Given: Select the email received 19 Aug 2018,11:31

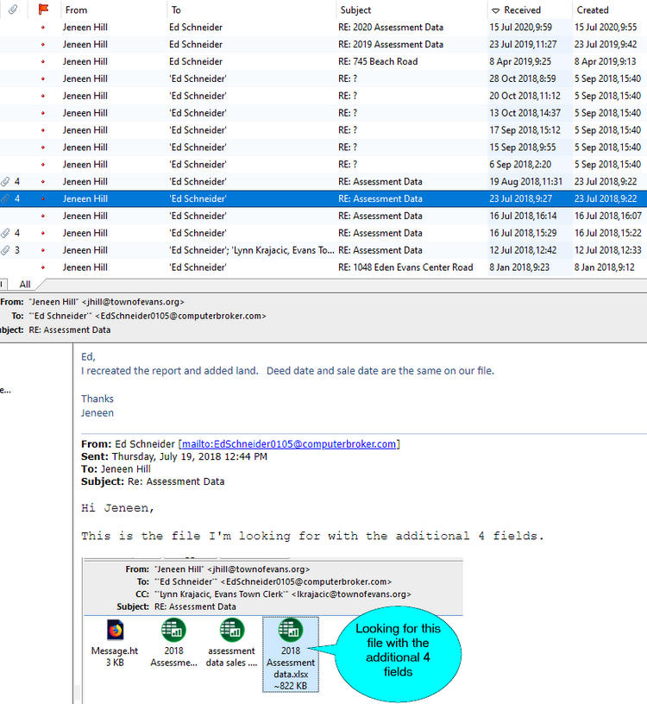Looking at the screenshot, I should click(323, 181).
